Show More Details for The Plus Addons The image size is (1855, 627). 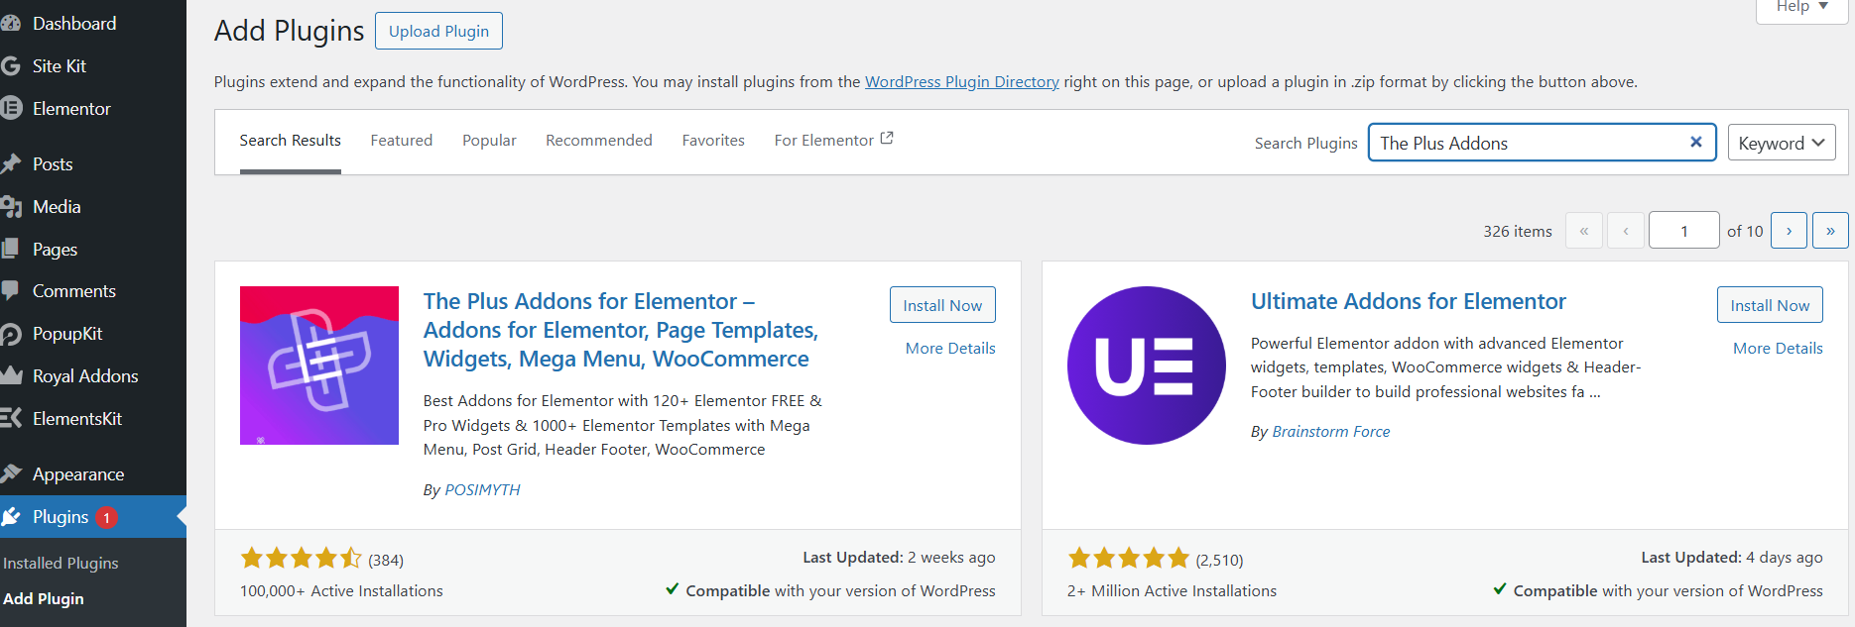[x=949, y=348]
